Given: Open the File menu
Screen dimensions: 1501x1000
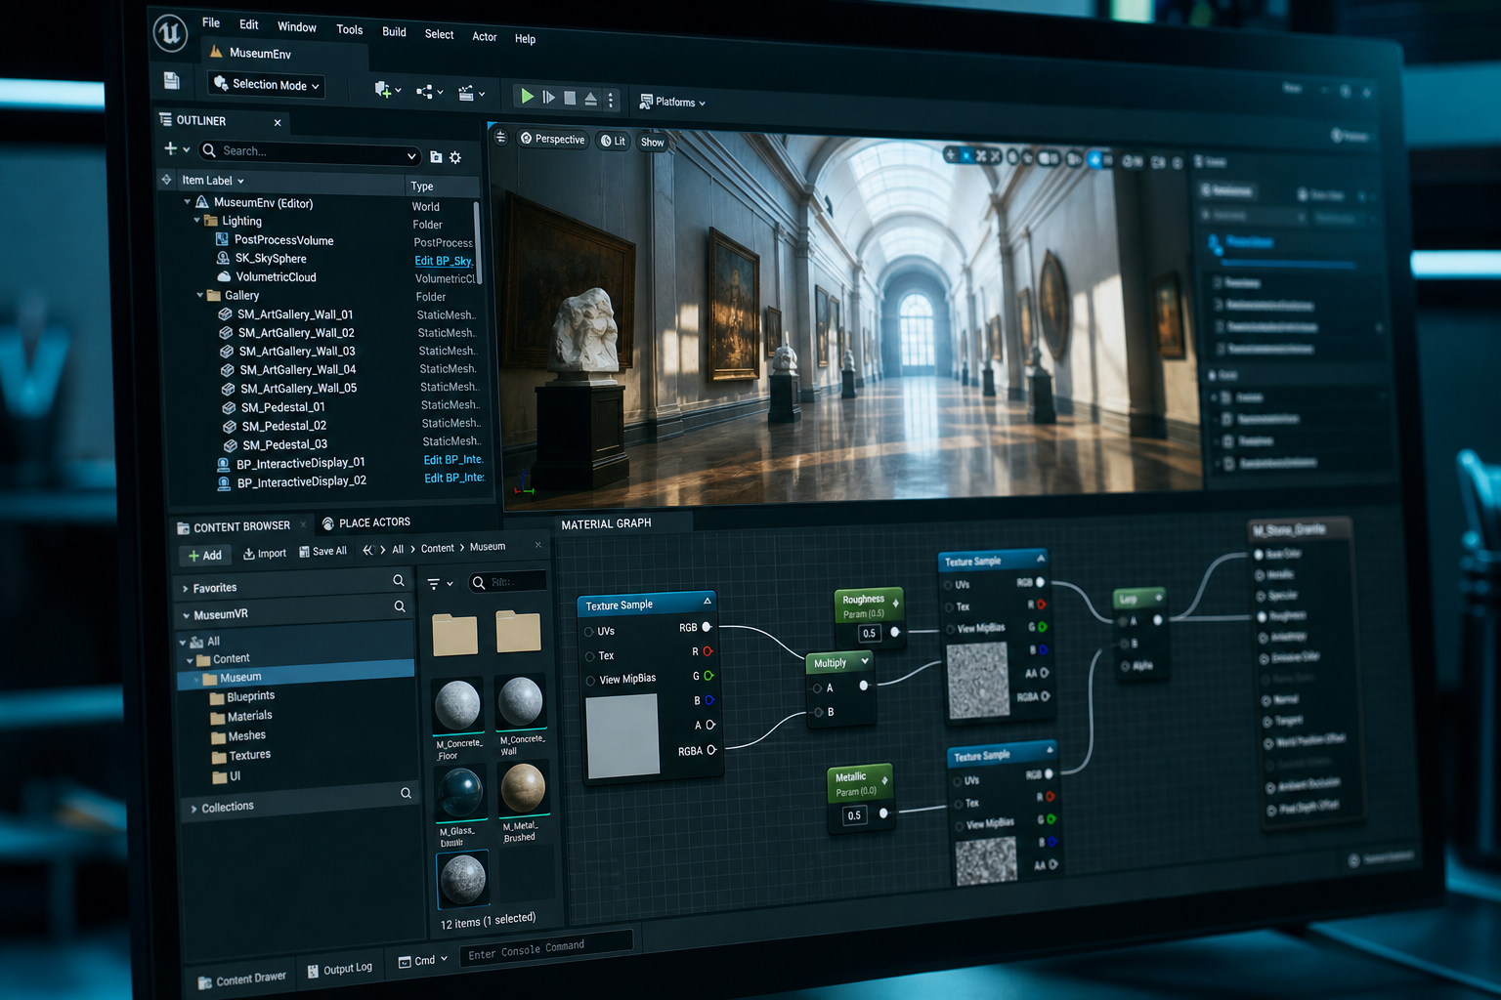Looking at the screenshot, I should 211,22.
